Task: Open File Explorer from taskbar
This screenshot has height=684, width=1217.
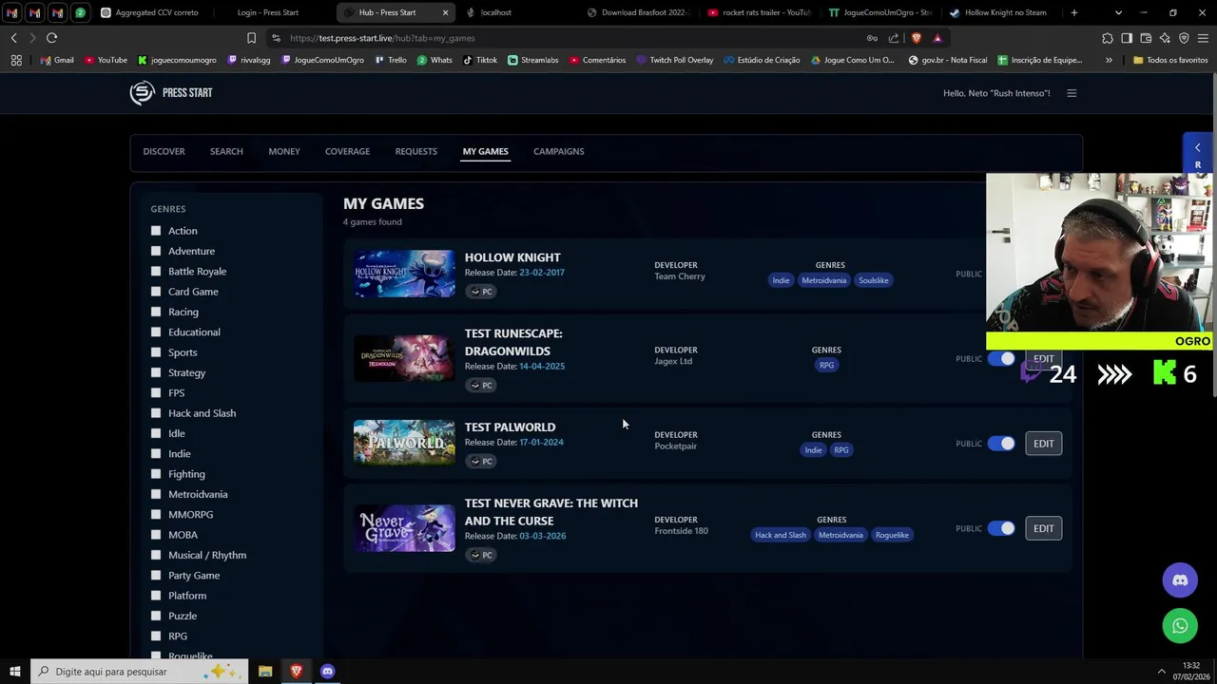Action: coord(265,672)
